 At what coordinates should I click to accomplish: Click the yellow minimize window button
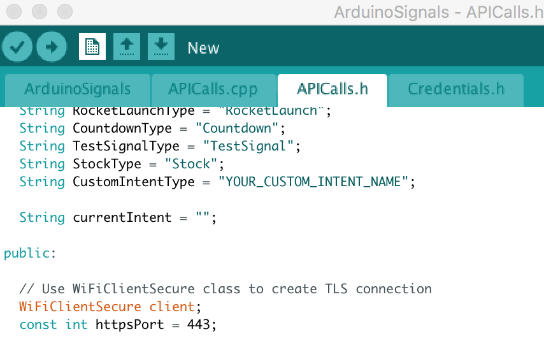point(39,11)
